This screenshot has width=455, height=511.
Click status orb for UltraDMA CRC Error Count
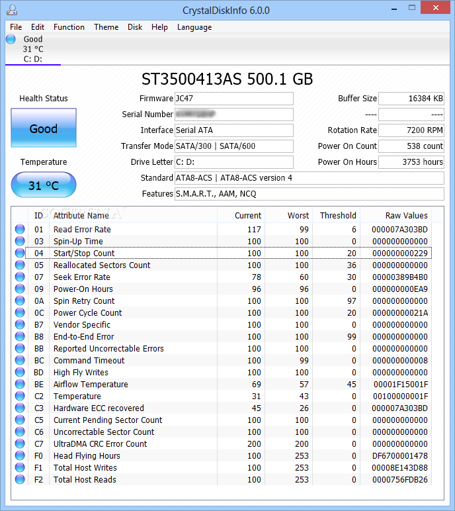coord(20,443)
